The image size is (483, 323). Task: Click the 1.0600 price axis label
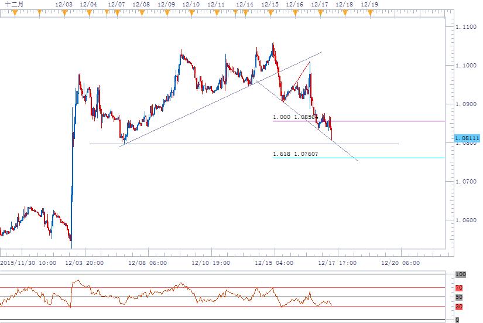click(466, 220)
